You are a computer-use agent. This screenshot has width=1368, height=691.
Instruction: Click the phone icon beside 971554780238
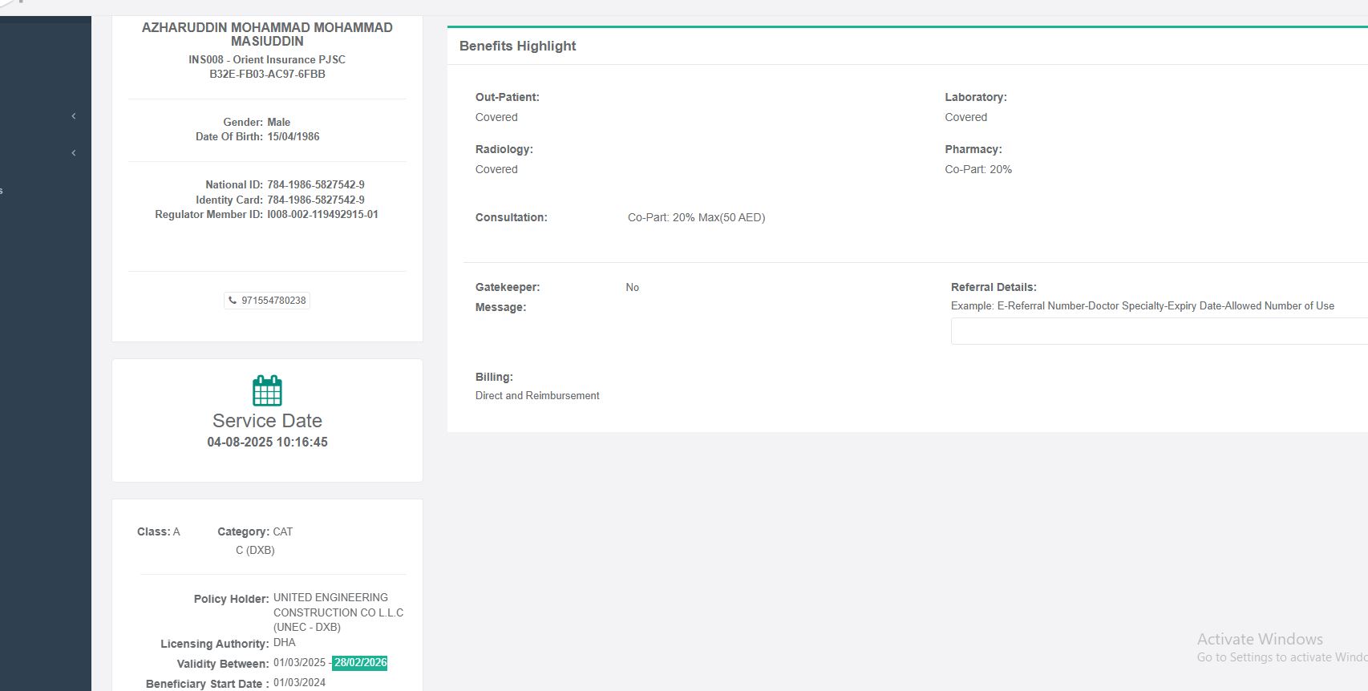[233, 301]
